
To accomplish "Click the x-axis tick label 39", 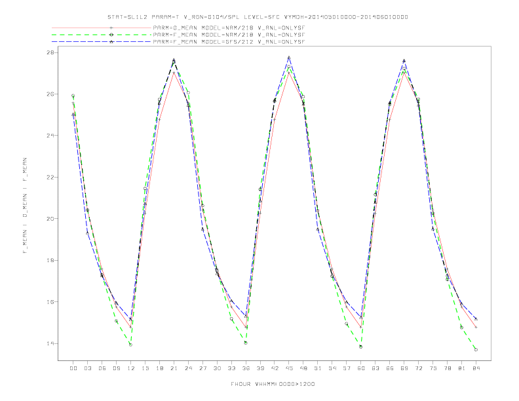I will click(260, 368).
